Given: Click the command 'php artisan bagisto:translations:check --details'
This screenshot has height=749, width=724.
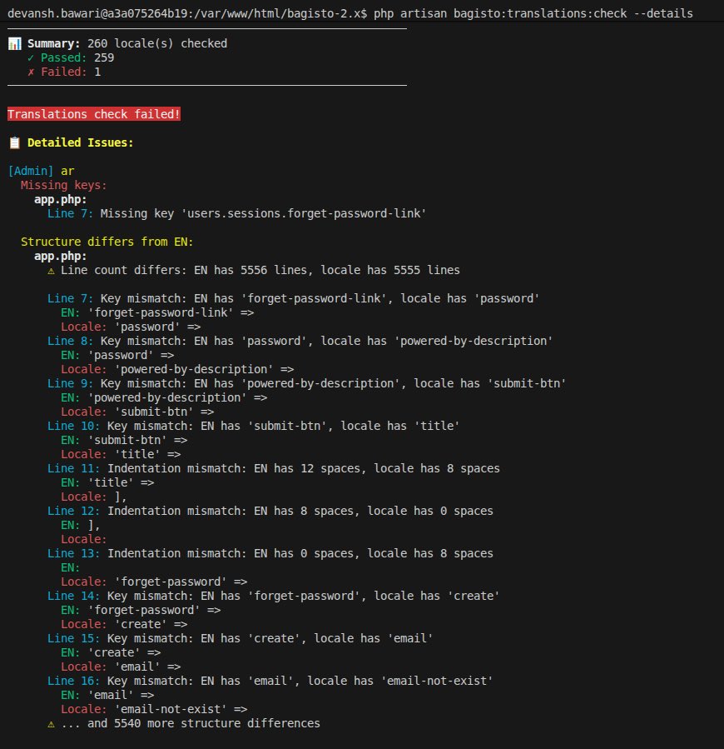Looking at the screenshot, I should pyautogui.click(x=533, y=13).
